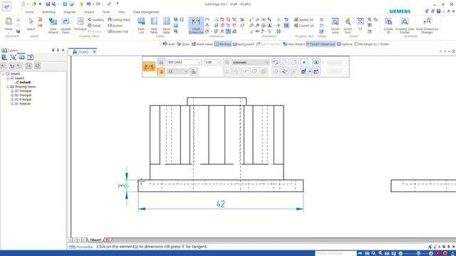
Task: Click View Wizard in the shortcut bar
Action: tap(294, 44)
